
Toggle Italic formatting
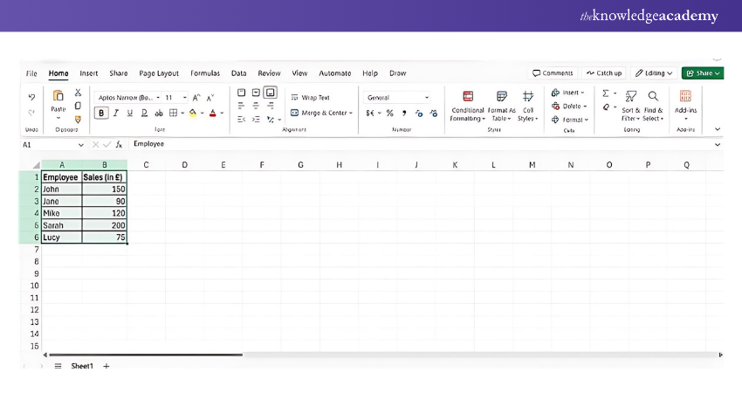(116, 113)
